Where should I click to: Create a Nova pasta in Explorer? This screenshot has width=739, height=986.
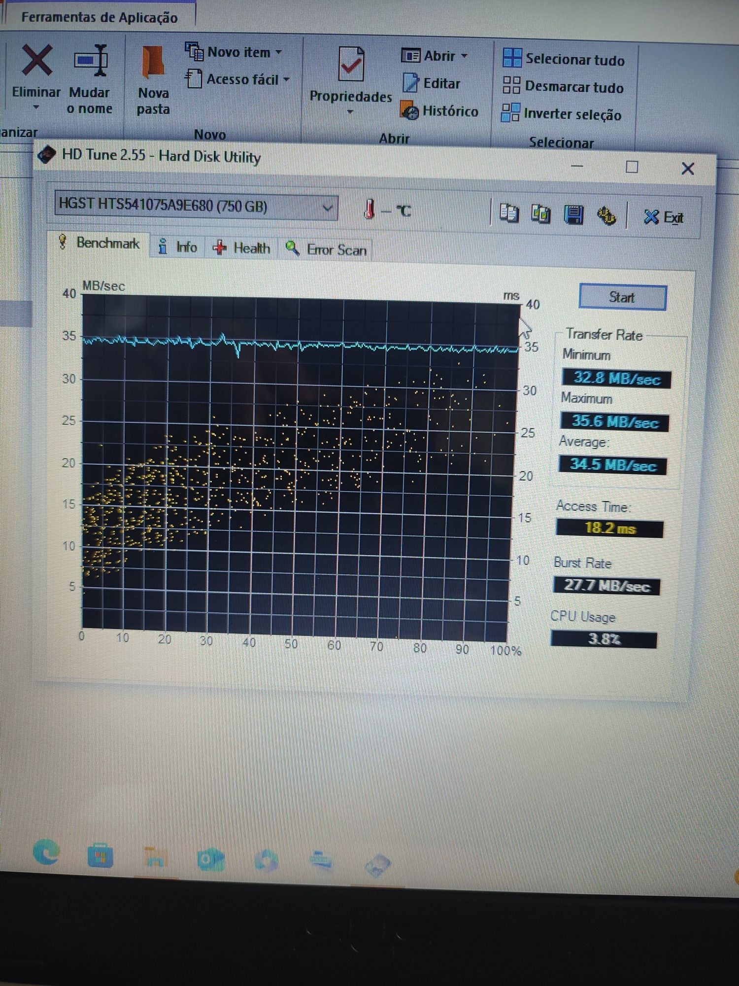coord(153,81)
